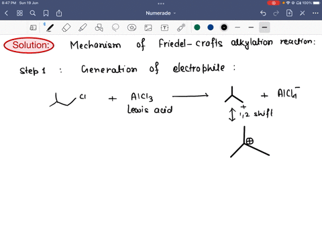
Task: Select the Text box tool
Action: coord(164,27)
